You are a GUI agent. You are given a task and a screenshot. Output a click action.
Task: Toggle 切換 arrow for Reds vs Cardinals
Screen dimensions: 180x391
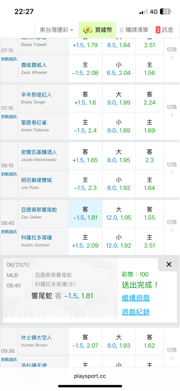pyautogui.click(x=171, y=111)
